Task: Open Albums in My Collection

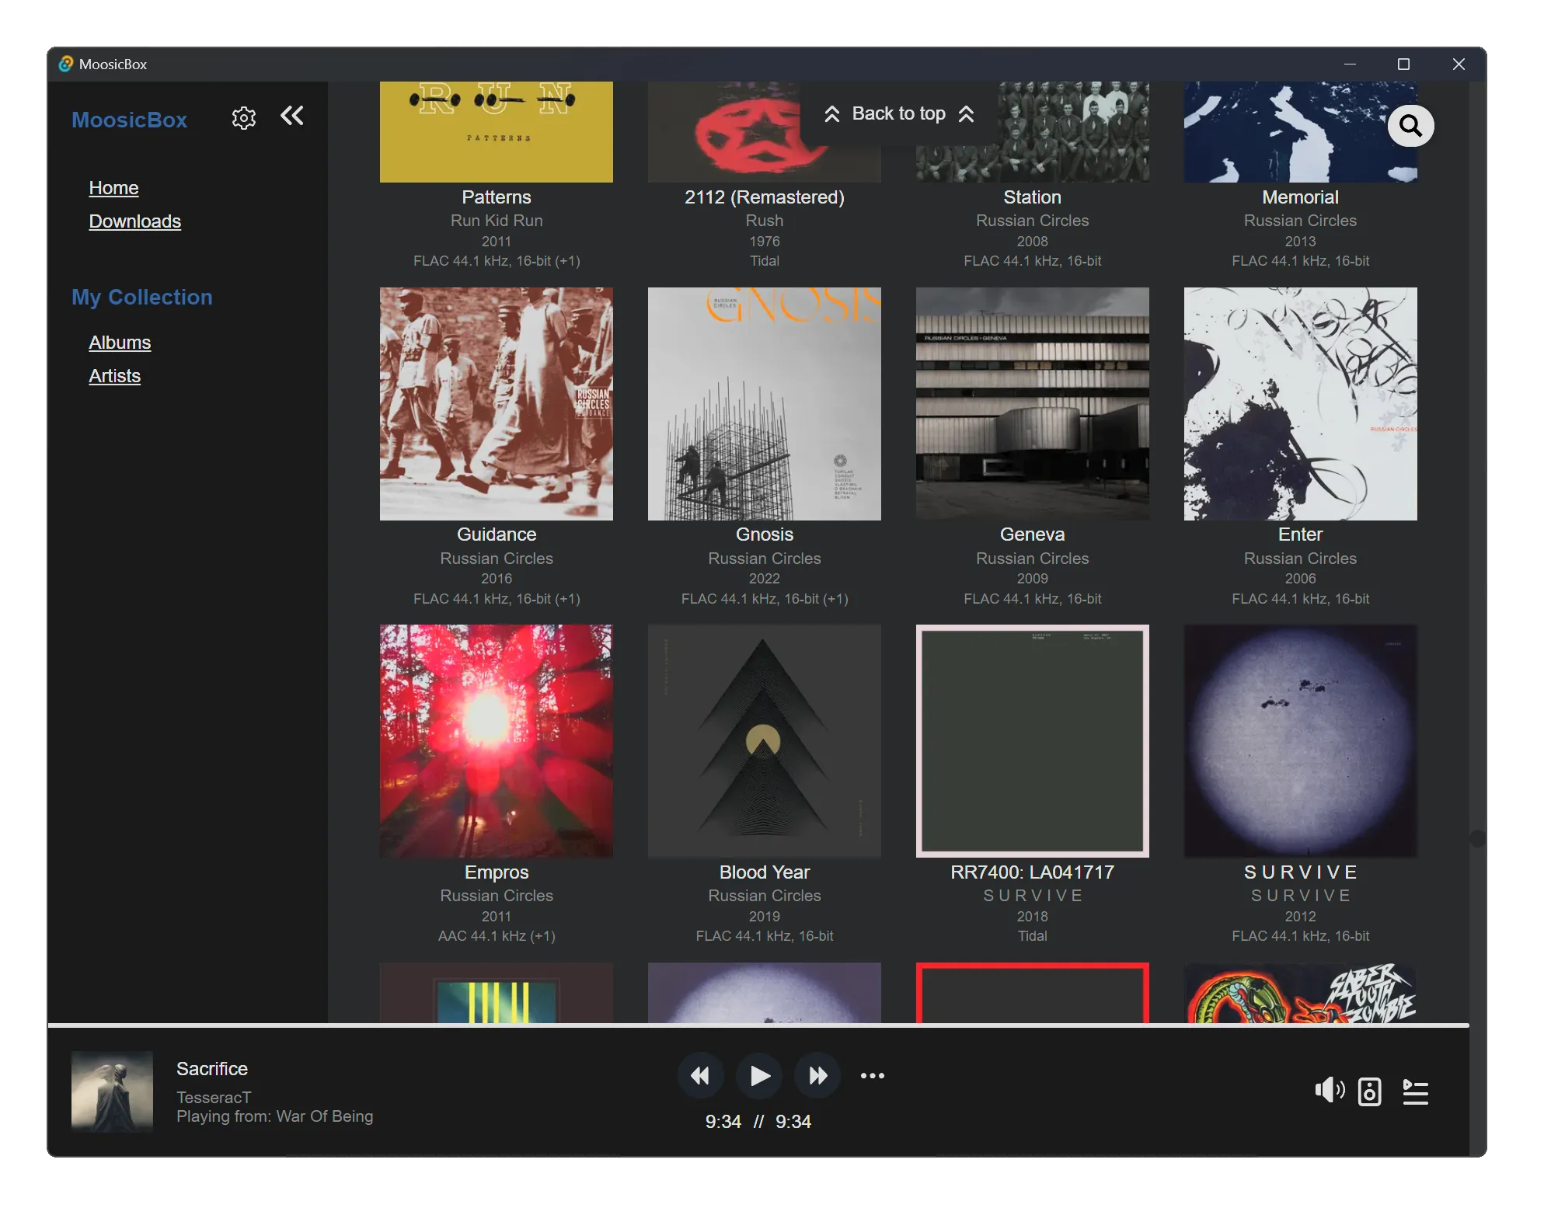Action: (120, 343)
